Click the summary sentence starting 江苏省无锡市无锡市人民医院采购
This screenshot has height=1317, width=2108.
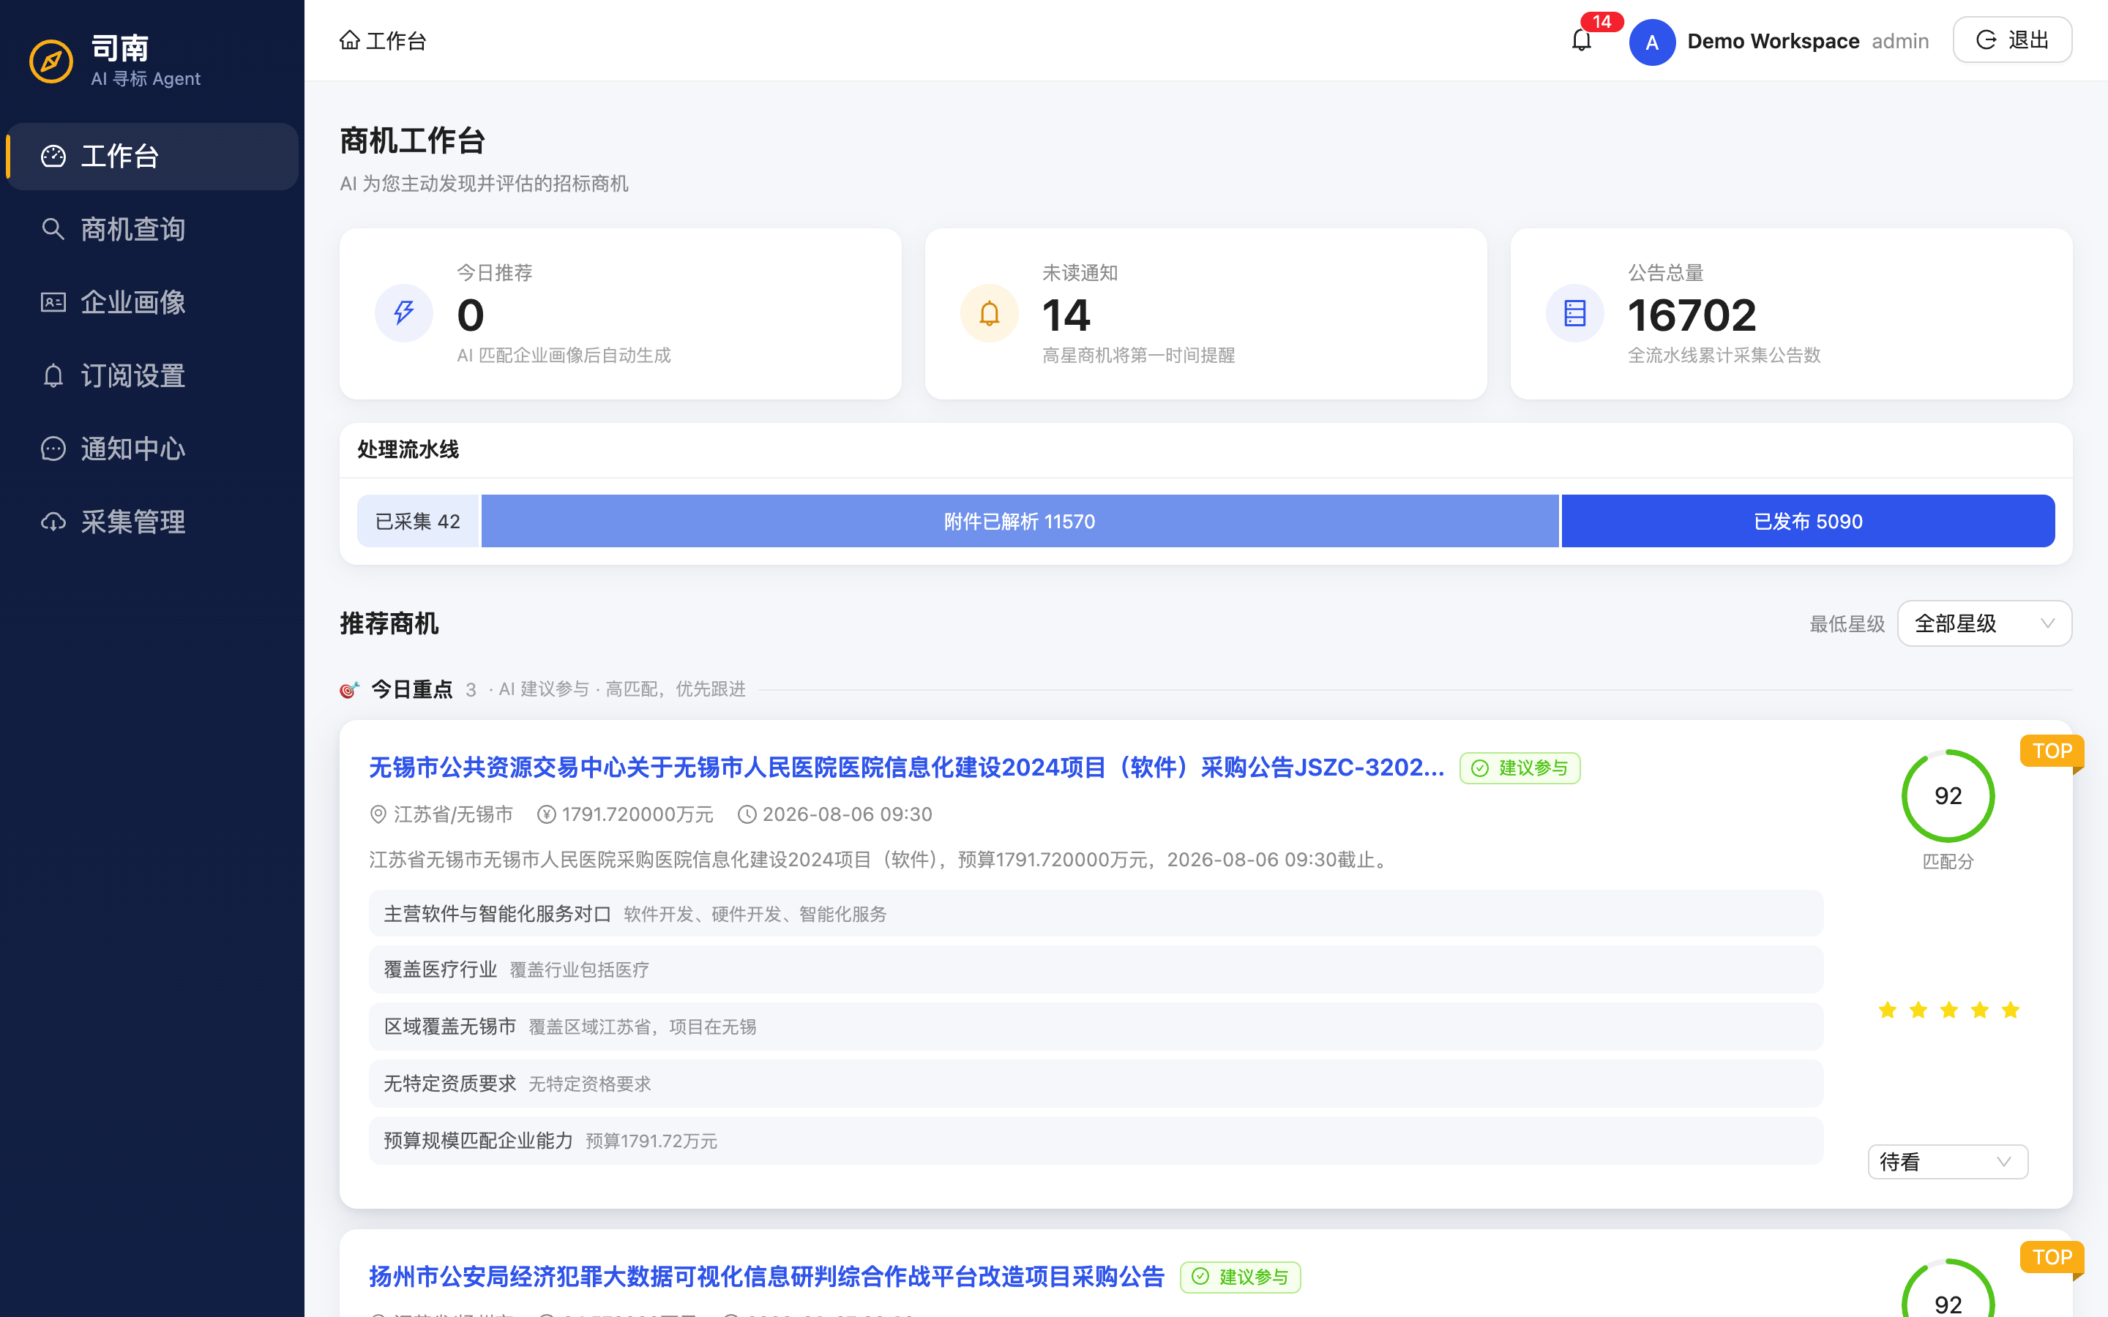881,860
